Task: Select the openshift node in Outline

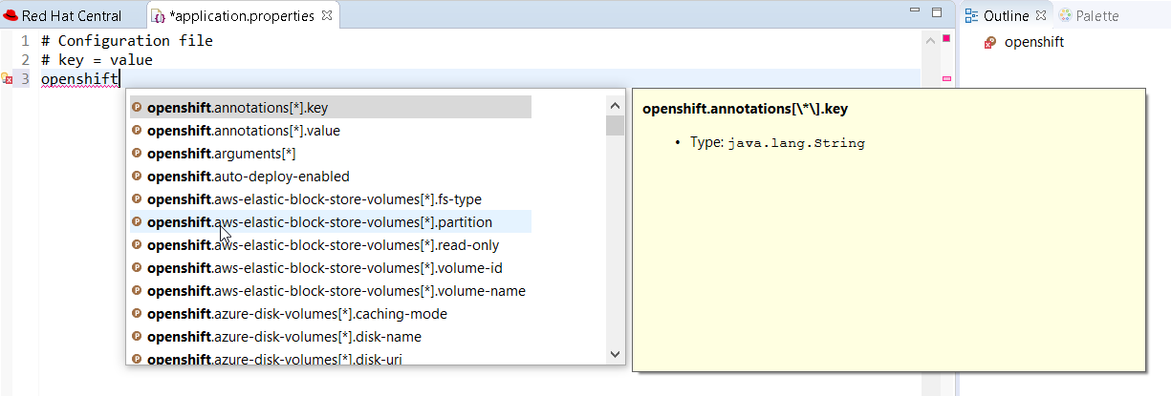Action: (x=1034, y=42)
